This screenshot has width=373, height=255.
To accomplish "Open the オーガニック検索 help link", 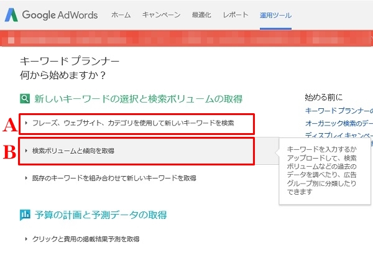I will click(339, 123).
